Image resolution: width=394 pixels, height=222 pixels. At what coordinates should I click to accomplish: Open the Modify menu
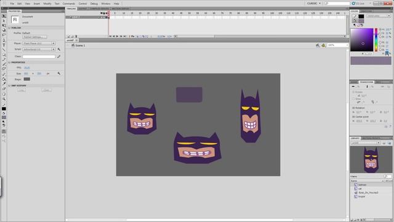pos(47,4)
